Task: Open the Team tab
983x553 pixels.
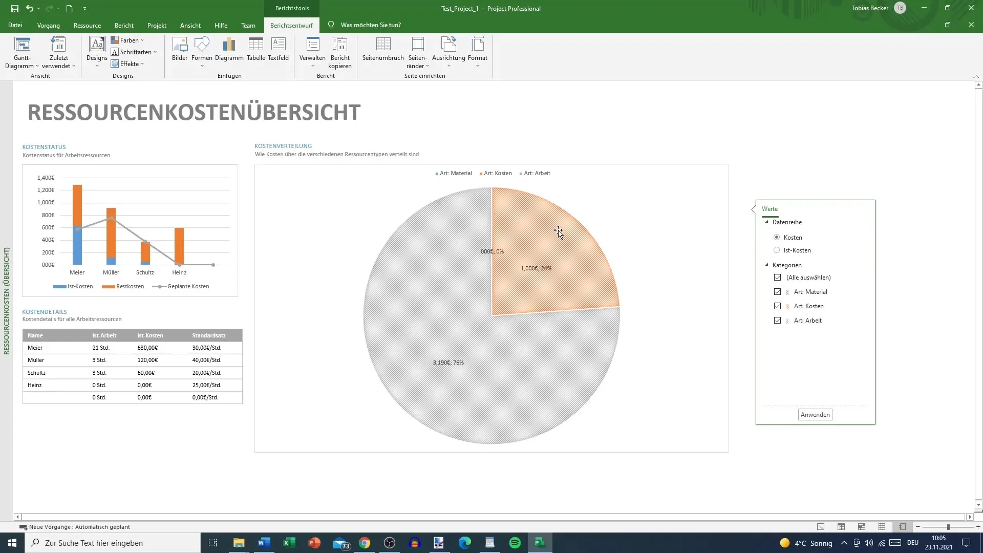Action: pyautogui.click(x=248, y=25)
